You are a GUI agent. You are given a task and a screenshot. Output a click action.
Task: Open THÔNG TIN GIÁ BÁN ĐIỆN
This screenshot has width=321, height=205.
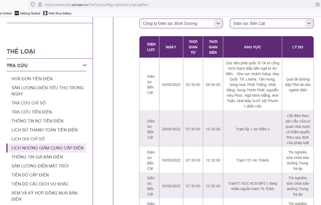(x=37, y=157)
